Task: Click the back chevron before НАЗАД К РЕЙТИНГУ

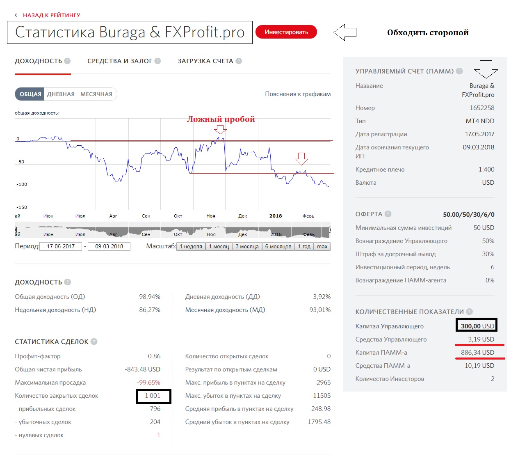Action: (16, 15)
